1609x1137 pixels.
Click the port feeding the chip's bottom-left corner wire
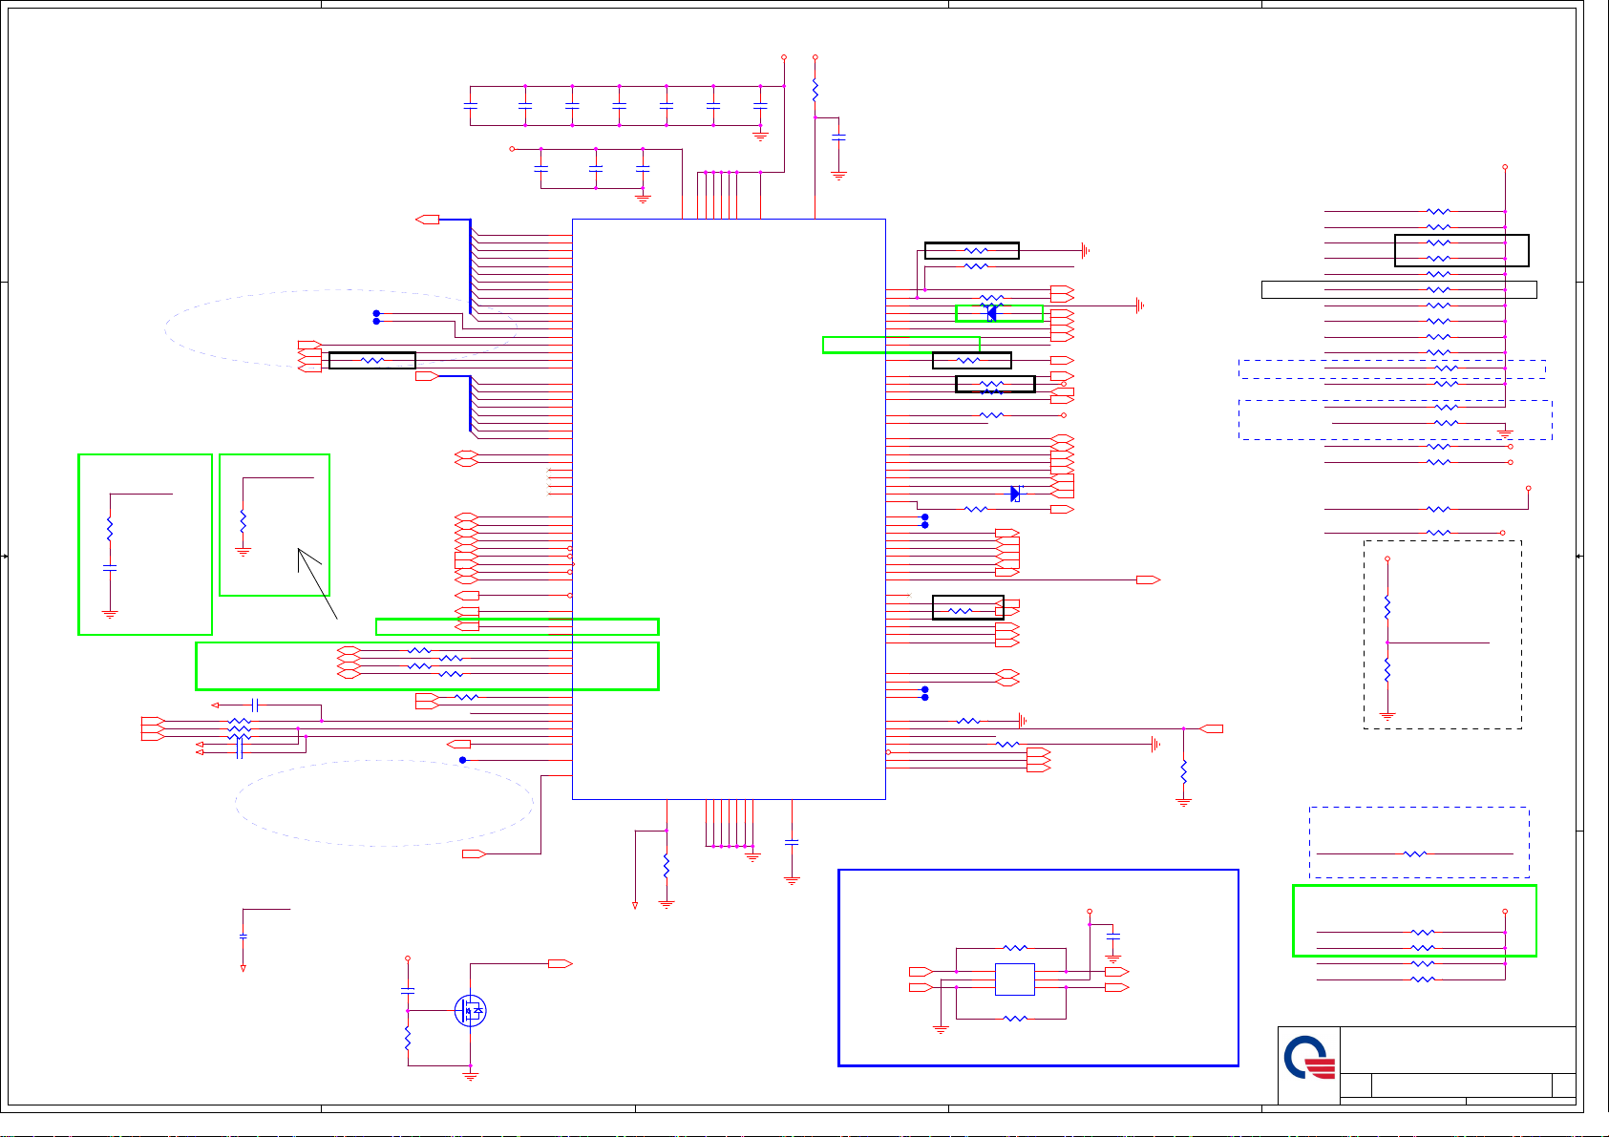(475, 853)
